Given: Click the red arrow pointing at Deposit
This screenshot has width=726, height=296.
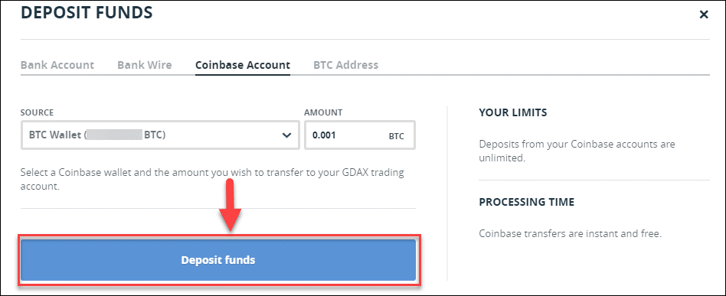Looking at the screenshot, I should click(231, 205).
